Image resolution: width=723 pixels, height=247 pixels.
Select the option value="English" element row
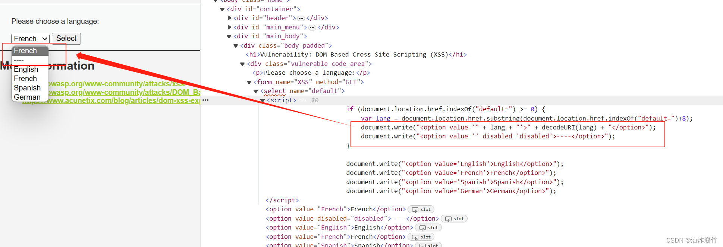(x=339, y=228)
